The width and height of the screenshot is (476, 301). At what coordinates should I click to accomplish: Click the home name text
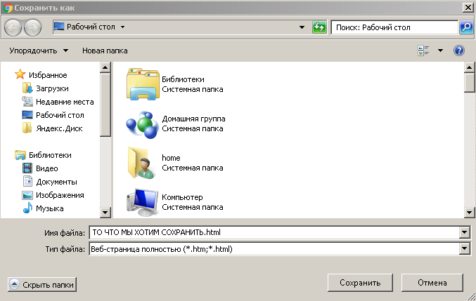click(x=171, y=158)
